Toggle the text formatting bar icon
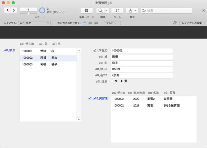207x148 pixels. coord(175,23)
